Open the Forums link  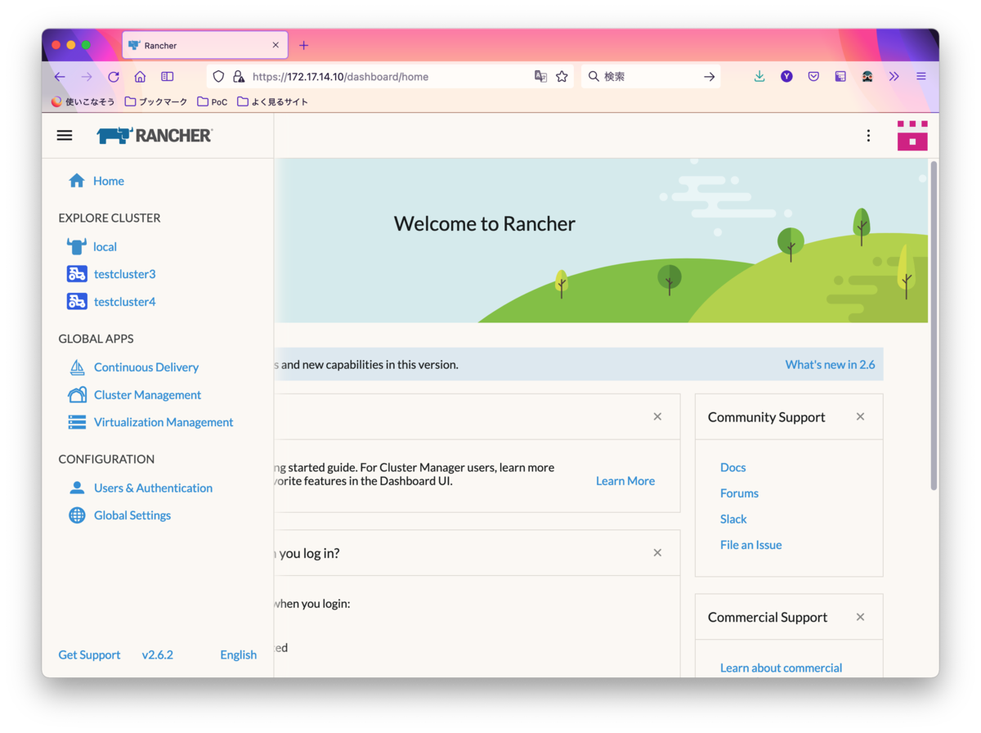(x=739, y=493)
